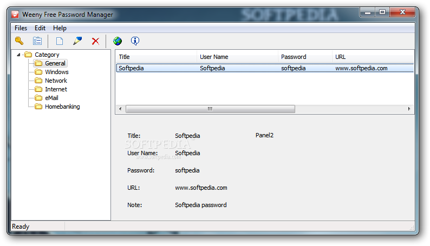Screen dimensions: 430x246
Task: Click the scroll right arrow
Action: coord(409,109)
